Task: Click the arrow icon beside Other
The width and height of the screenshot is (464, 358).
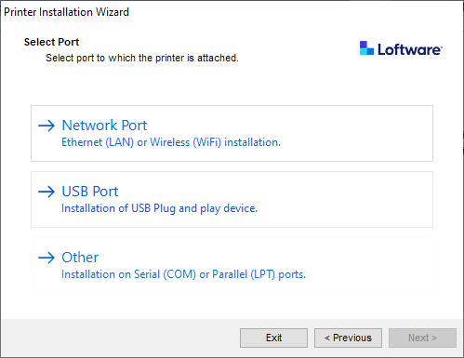Action: tap(46, 258)
